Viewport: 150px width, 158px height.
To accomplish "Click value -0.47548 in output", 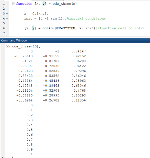I will tap(24, 86).
